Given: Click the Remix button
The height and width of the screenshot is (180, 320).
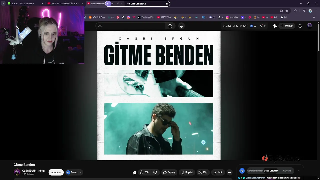Looking at the screenshot, I should (72, 172).
